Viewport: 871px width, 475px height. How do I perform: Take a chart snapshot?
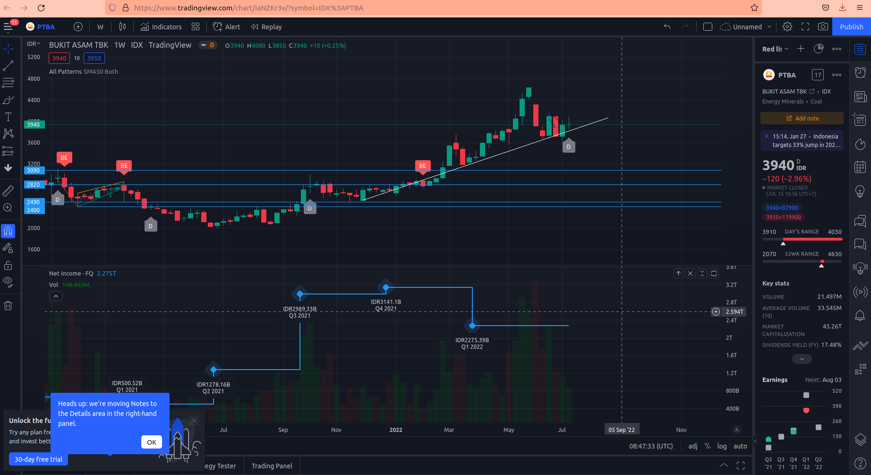823,27
